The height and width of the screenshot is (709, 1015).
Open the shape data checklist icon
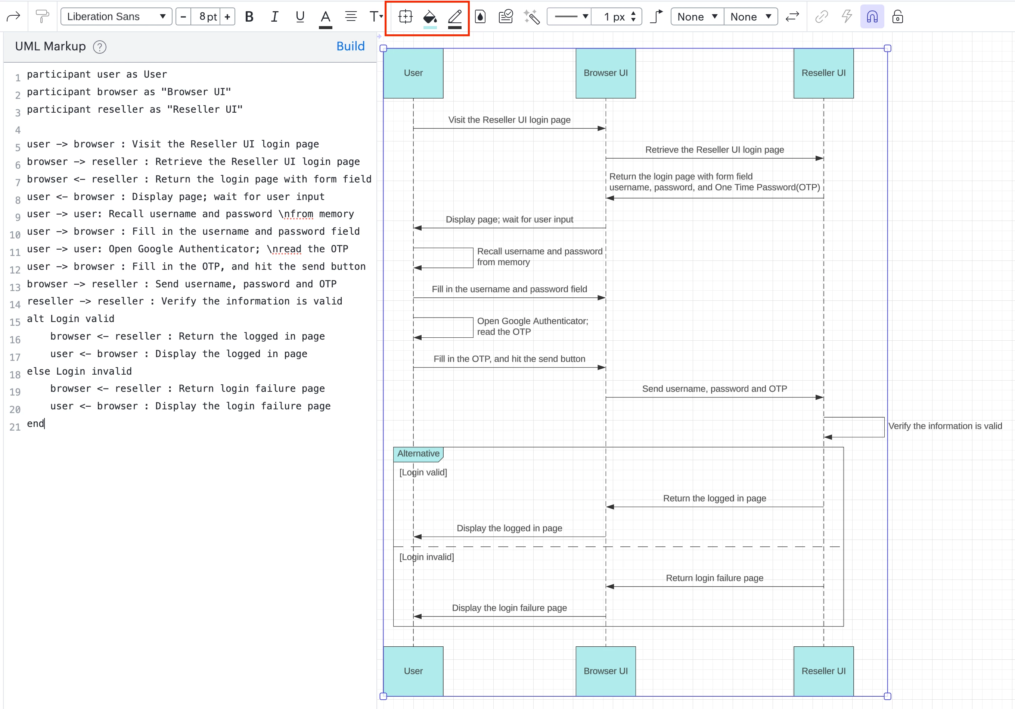point(505,17)
